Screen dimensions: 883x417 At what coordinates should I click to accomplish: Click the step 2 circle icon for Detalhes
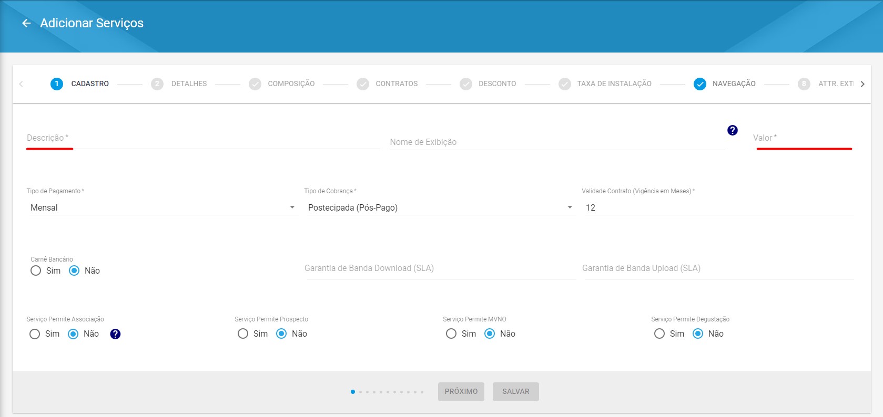point(157,84)
